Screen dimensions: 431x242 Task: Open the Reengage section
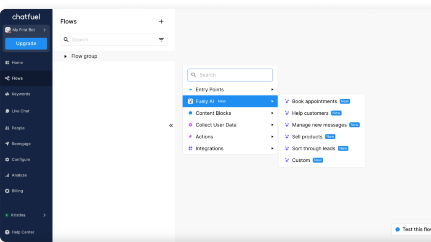click(x=26, y=144)
